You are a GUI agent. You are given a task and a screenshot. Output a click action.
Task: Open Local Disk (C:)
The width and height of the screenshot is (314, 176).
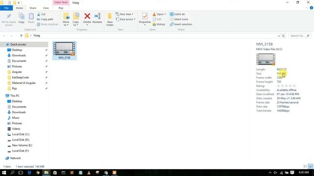pos(21,134)
